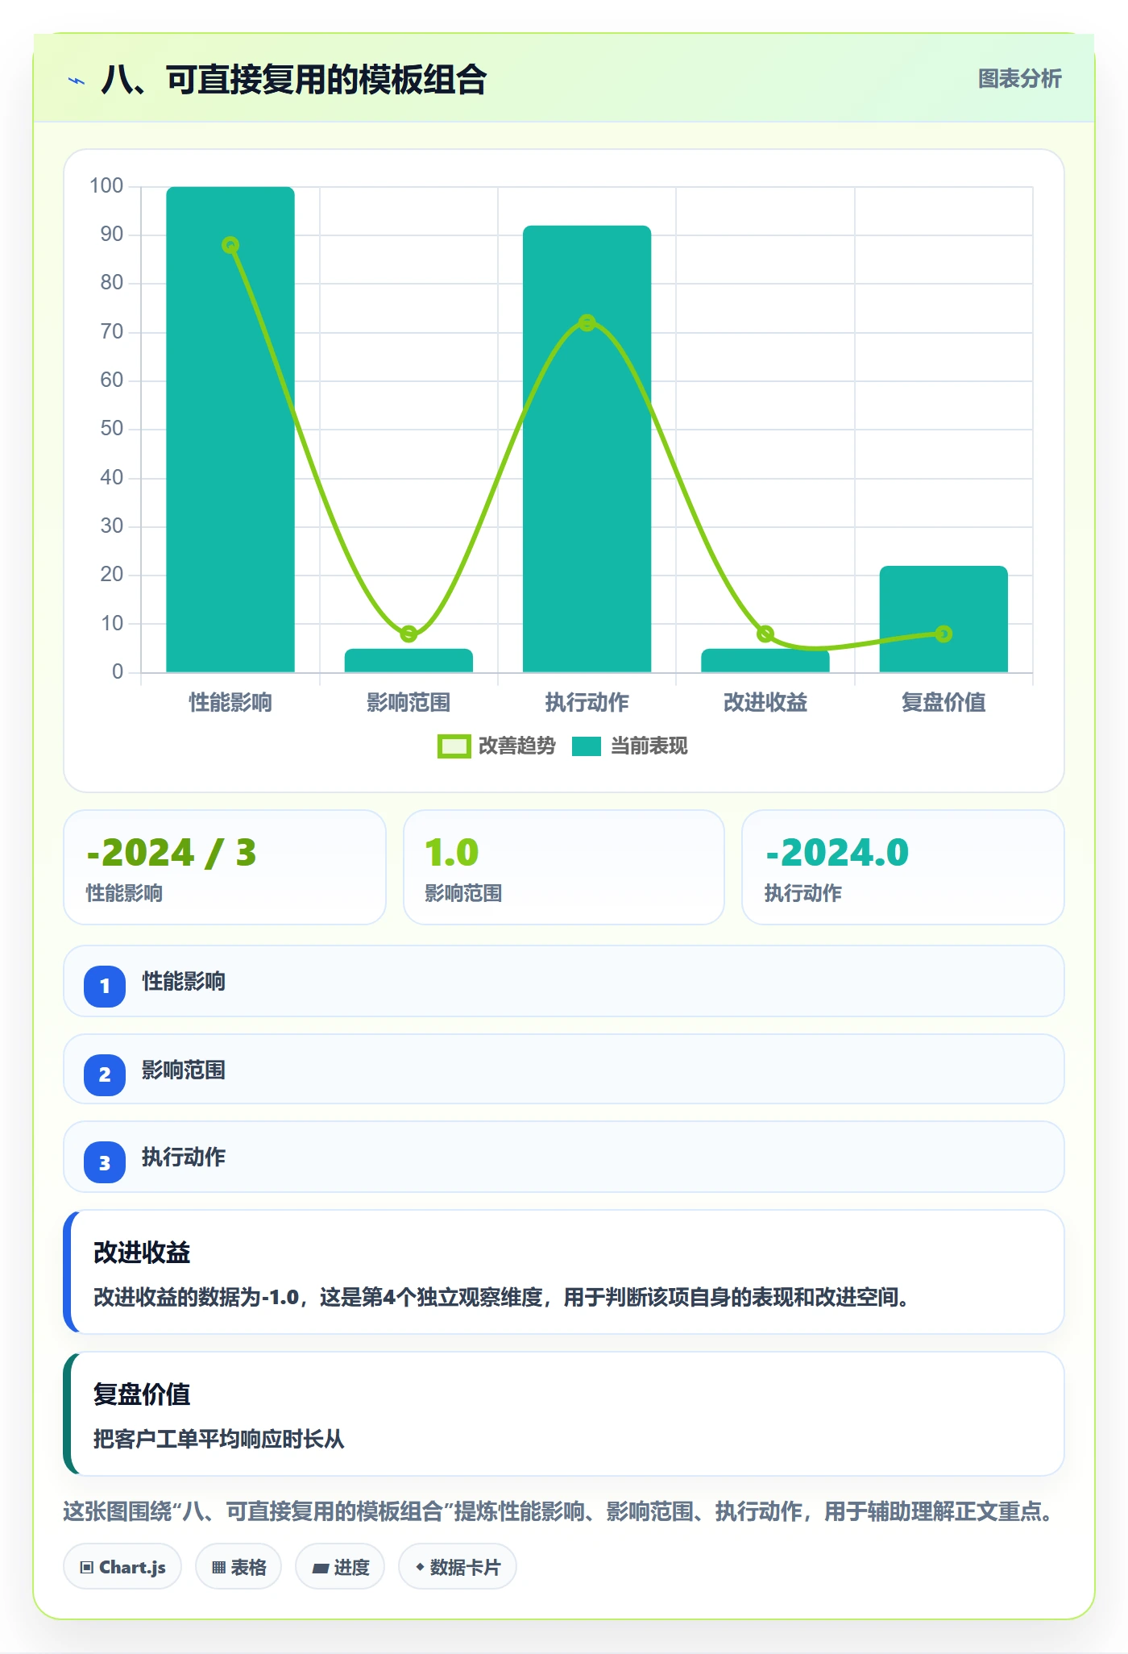Viewport: 1128px width, 1654px height.
Task: Click number badge 2 beside 影响范围
Action: click(105, 1074)
